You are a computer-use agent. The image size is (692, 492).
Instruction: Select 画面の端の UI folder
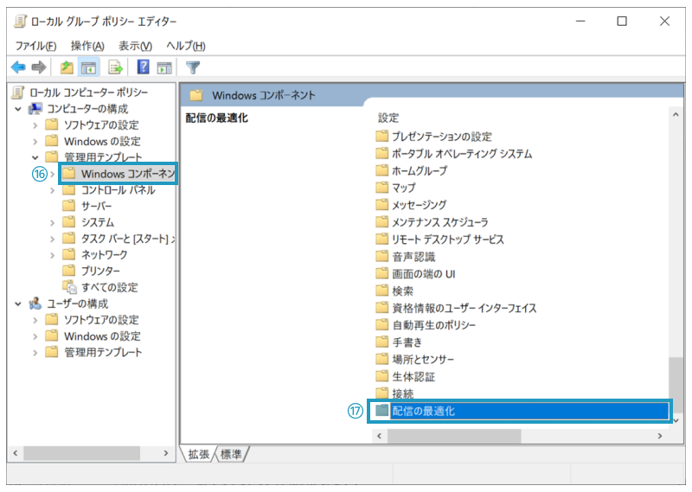point(424,274)
